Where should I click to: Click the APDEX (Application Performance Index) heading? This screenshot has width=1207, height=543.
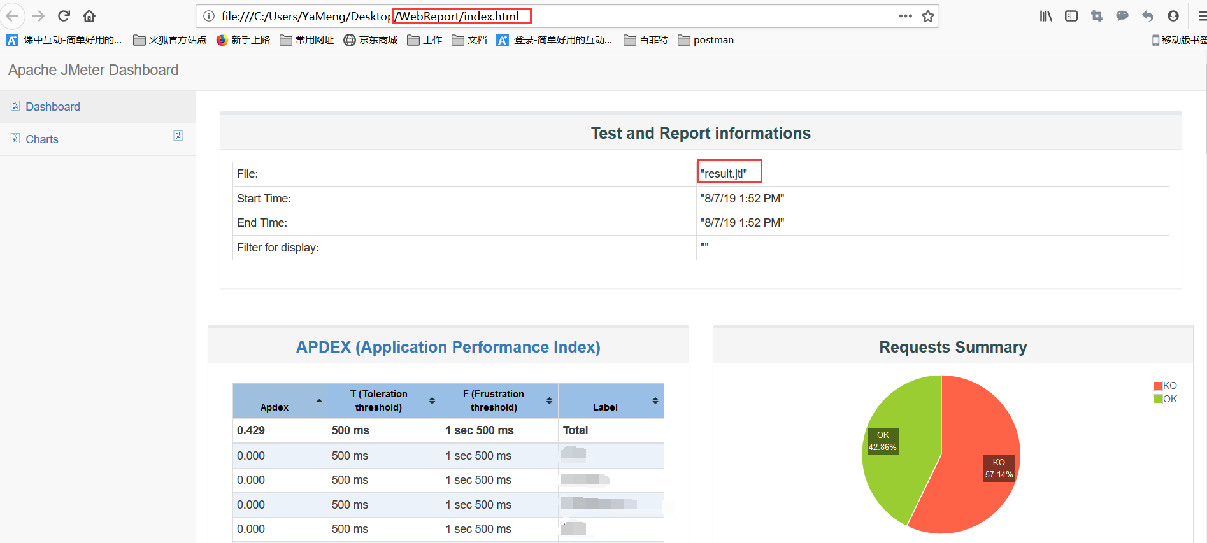(x=448, y=347)
